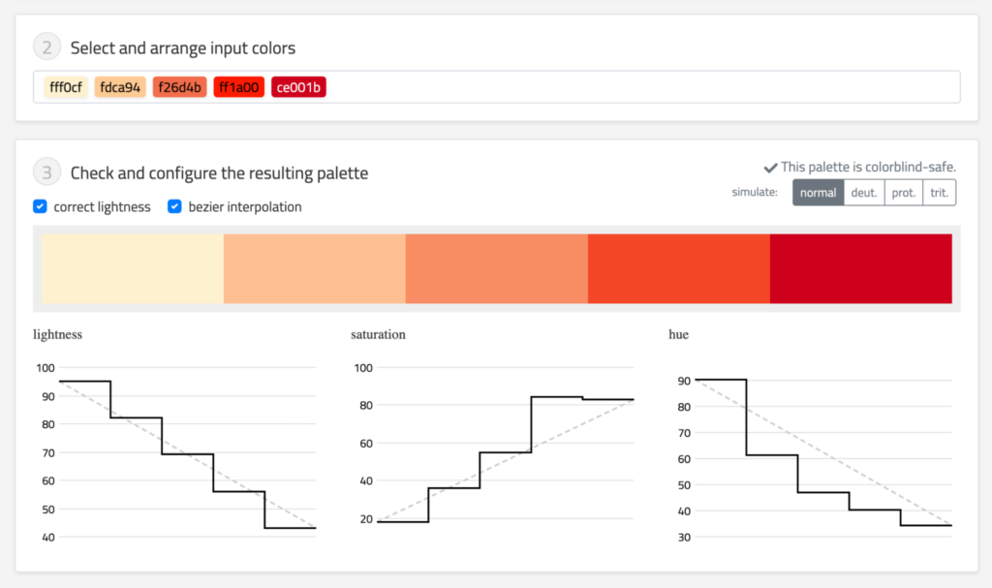Enable trit. colorblind simulation
The width and height of the screenshot is (992, 588).
coord(939,192)
